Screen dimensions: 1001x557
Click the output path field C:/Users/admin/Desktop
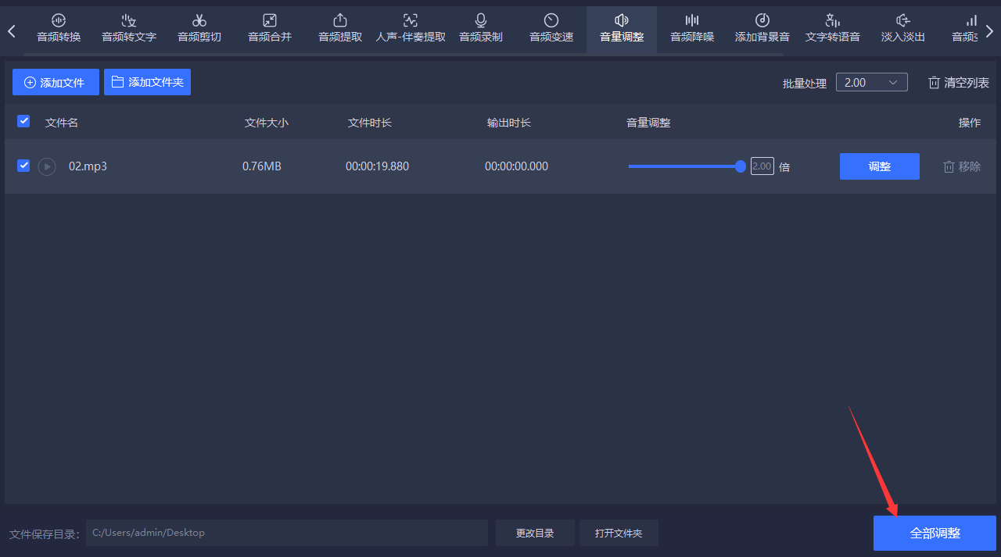pyautogui.click(x=287, y=533)
